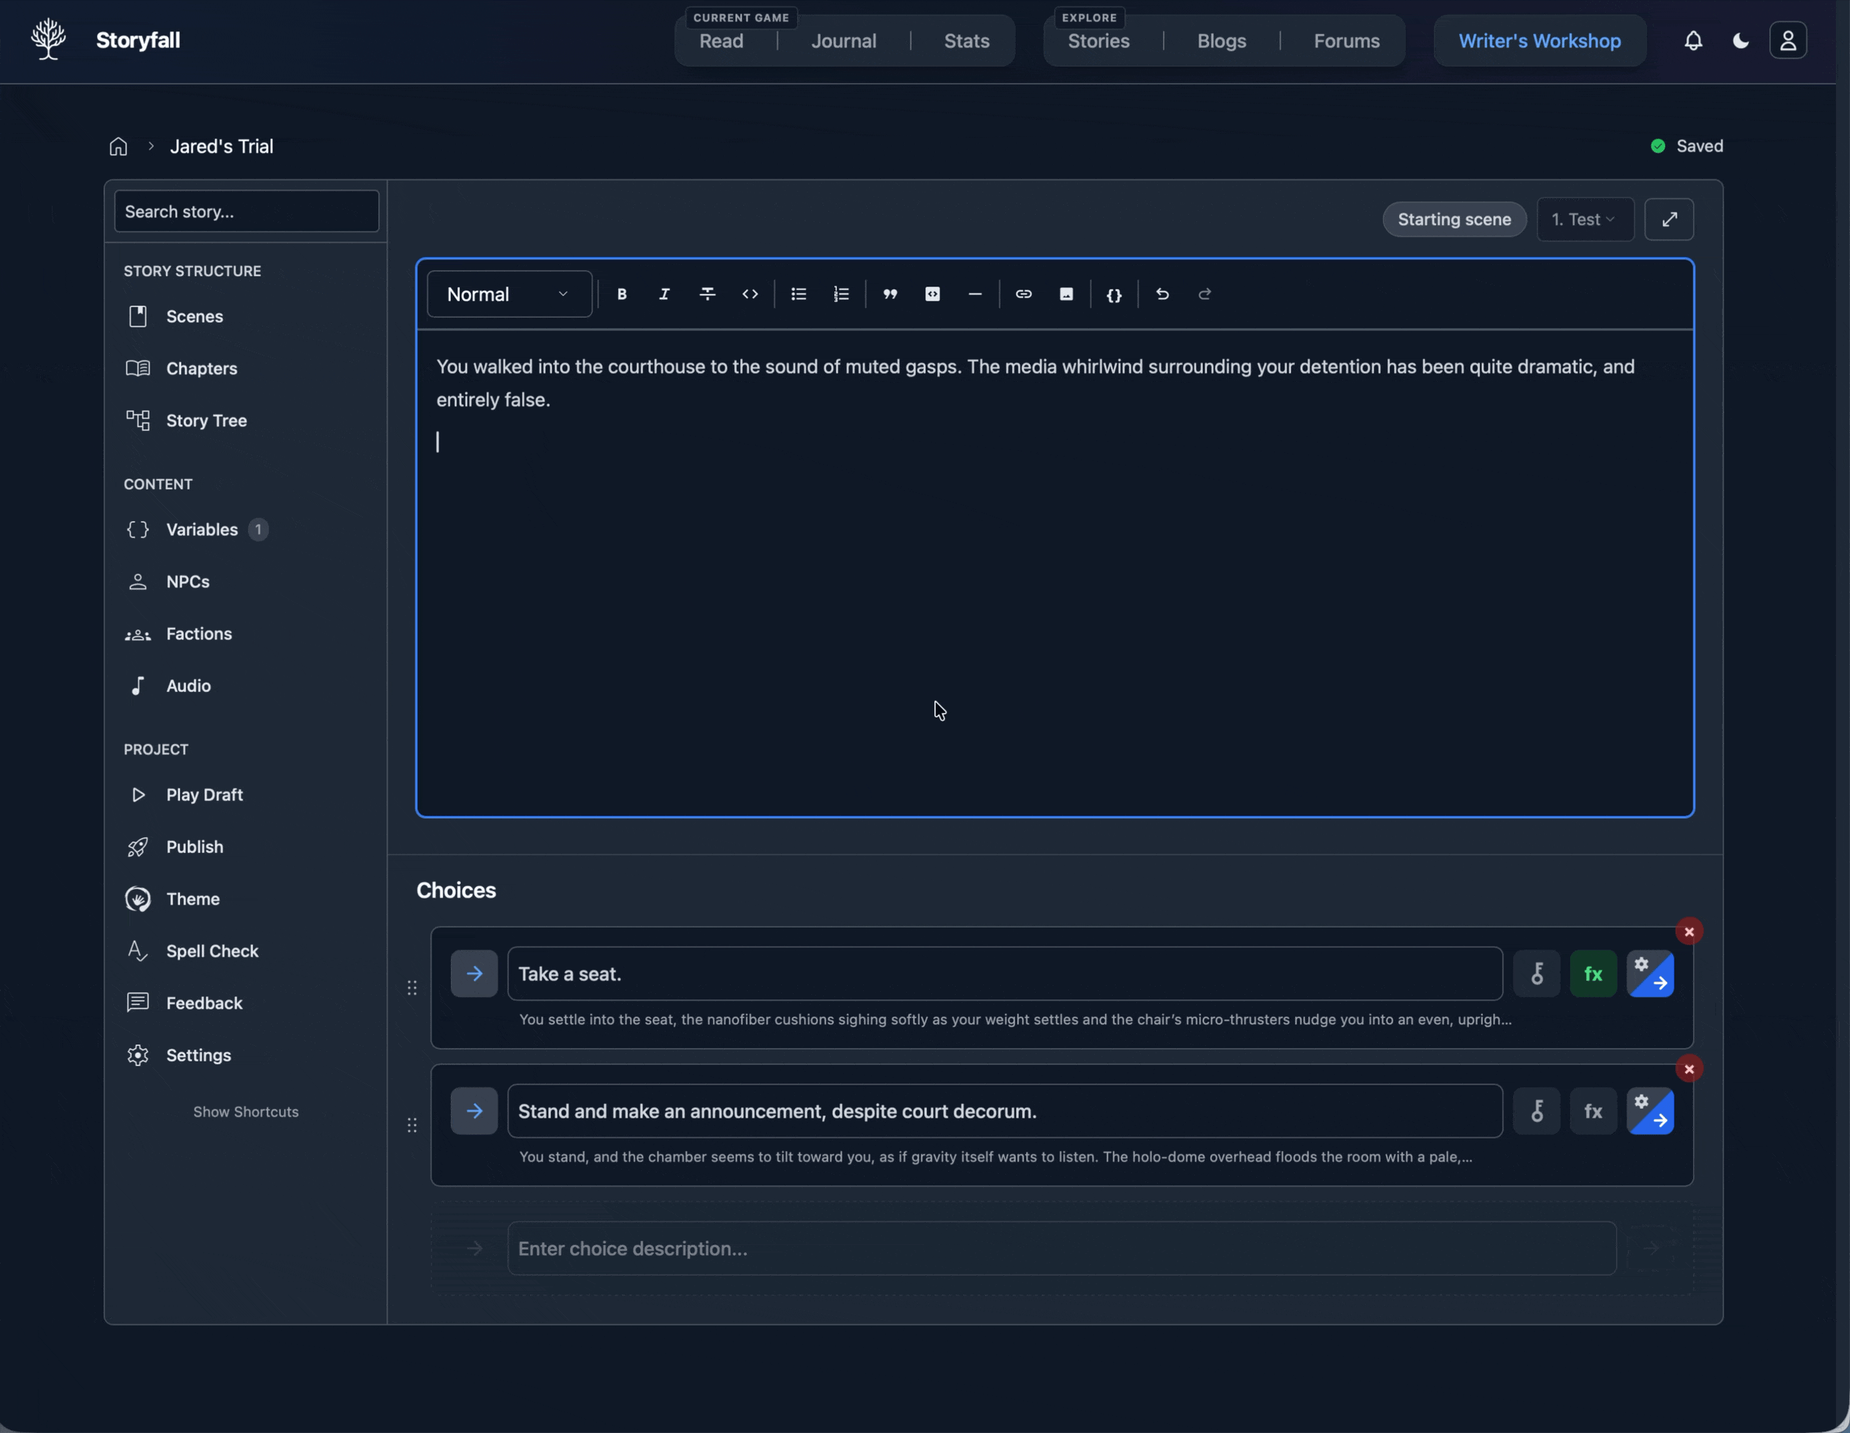Click the Show Shortcuts link
Viewport: 1850px width, 1433px height.
tap(246, 1112)
